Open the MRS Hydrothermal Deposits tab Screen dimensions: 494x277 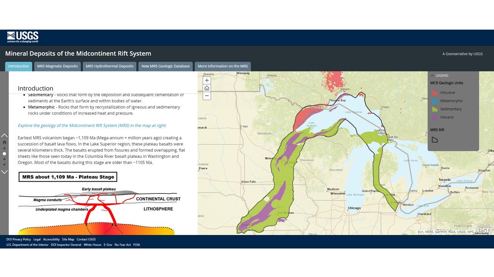tap(110, 66)
